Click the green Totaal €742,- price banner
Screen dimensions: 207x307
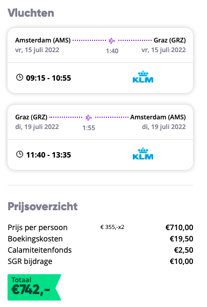[34, 287]
